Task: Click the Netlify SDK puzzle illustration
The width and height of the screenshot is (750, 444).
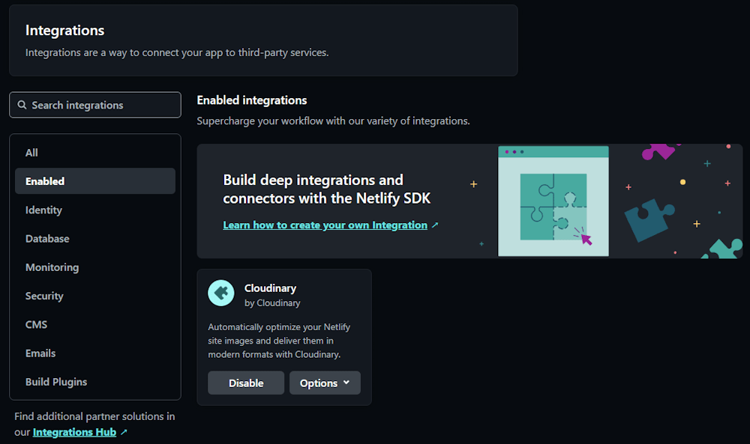Action: [x=553, y=202]
